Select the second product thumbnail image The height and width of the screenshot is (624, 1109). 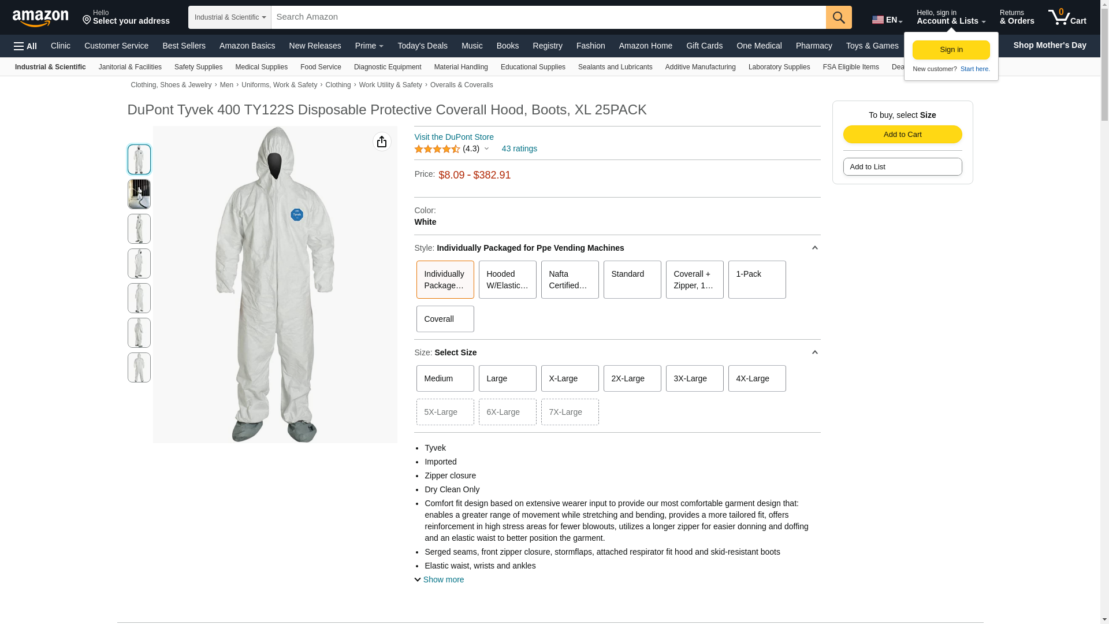pos(139,194)
